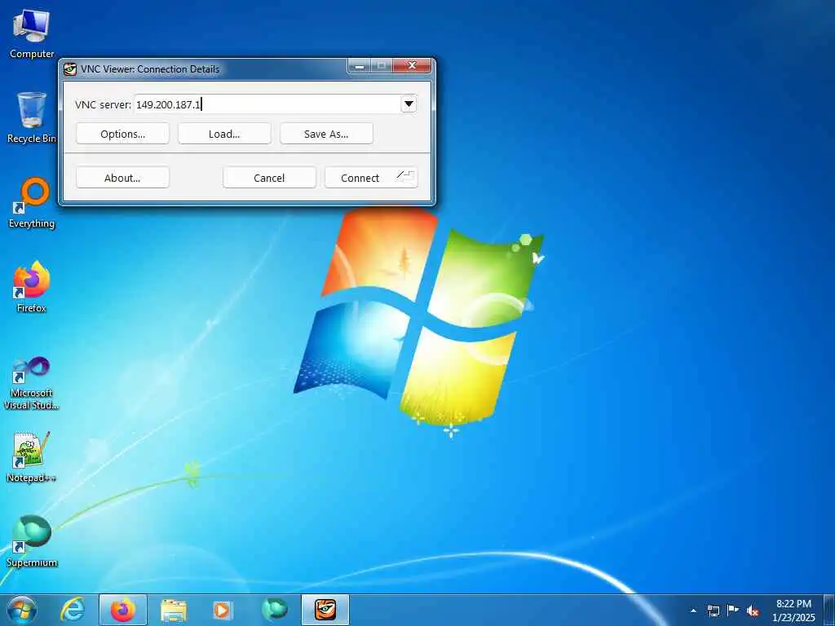Click the Show Desktop strip on taskbar
The height and width of the screenshot is (626, 835).
(x=829, y=610)
